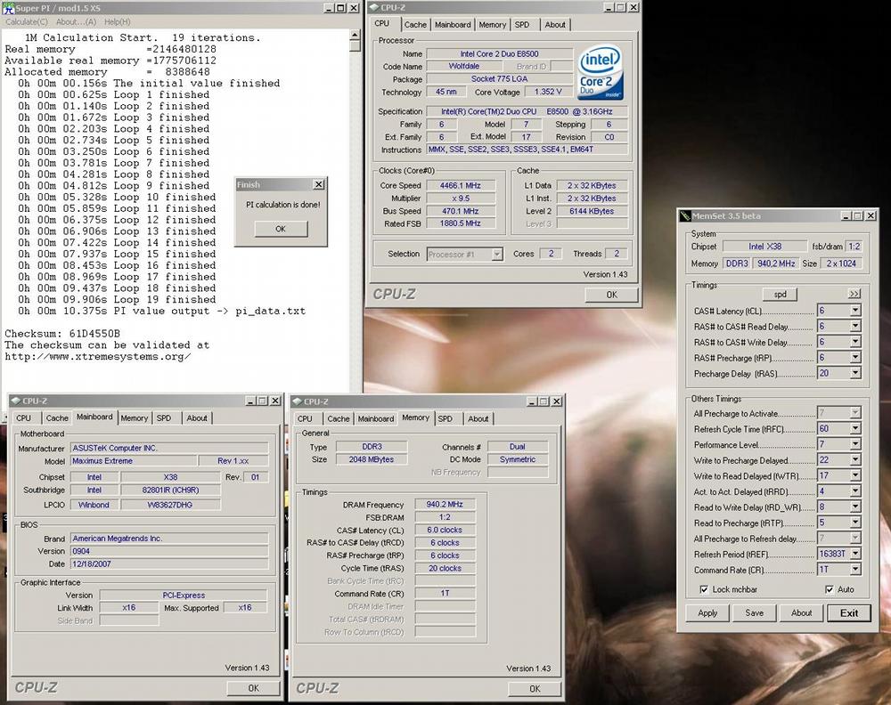This screenshot has width=891, height=705.
Task: Expand the Command Rate (CR) dropdown in MemSet
Action: [x=855, y=569]
